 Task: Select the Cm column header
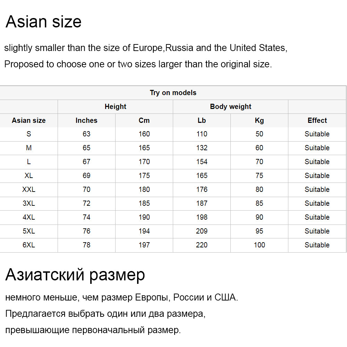144,120
